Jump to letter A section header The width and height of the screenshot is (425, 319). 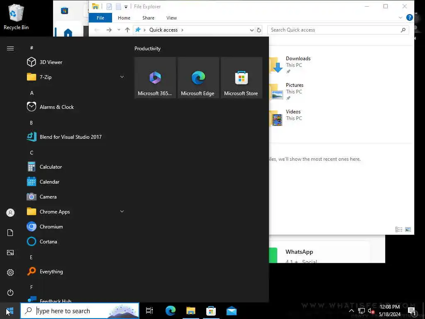pyautogui.click(x=32, y=93)
